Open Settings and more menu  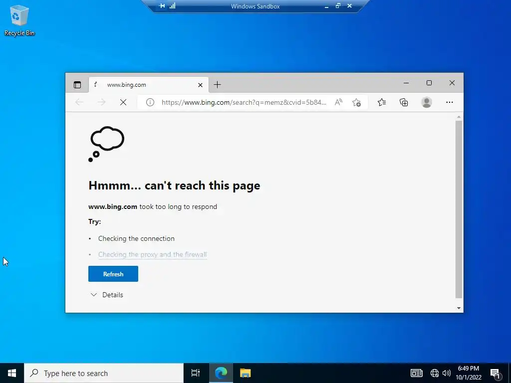(450, 103)
